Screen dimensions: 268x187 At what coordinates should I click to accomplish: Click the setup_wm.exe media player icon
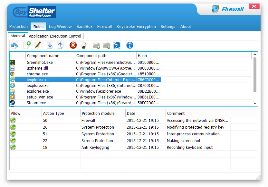click(x=12, y=97)
